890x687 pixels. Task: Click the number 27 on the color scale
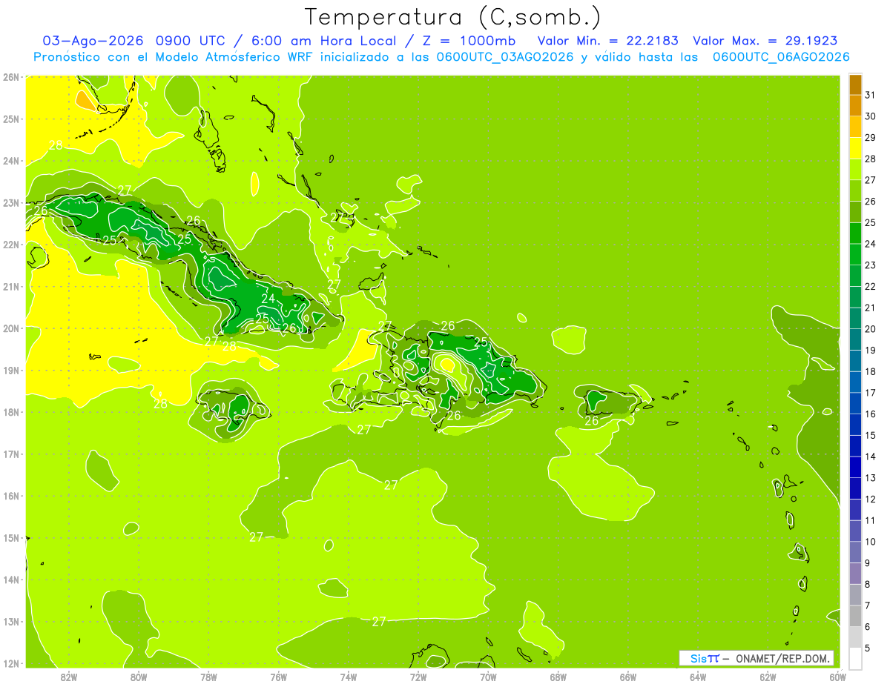click(x=870, y=180)
